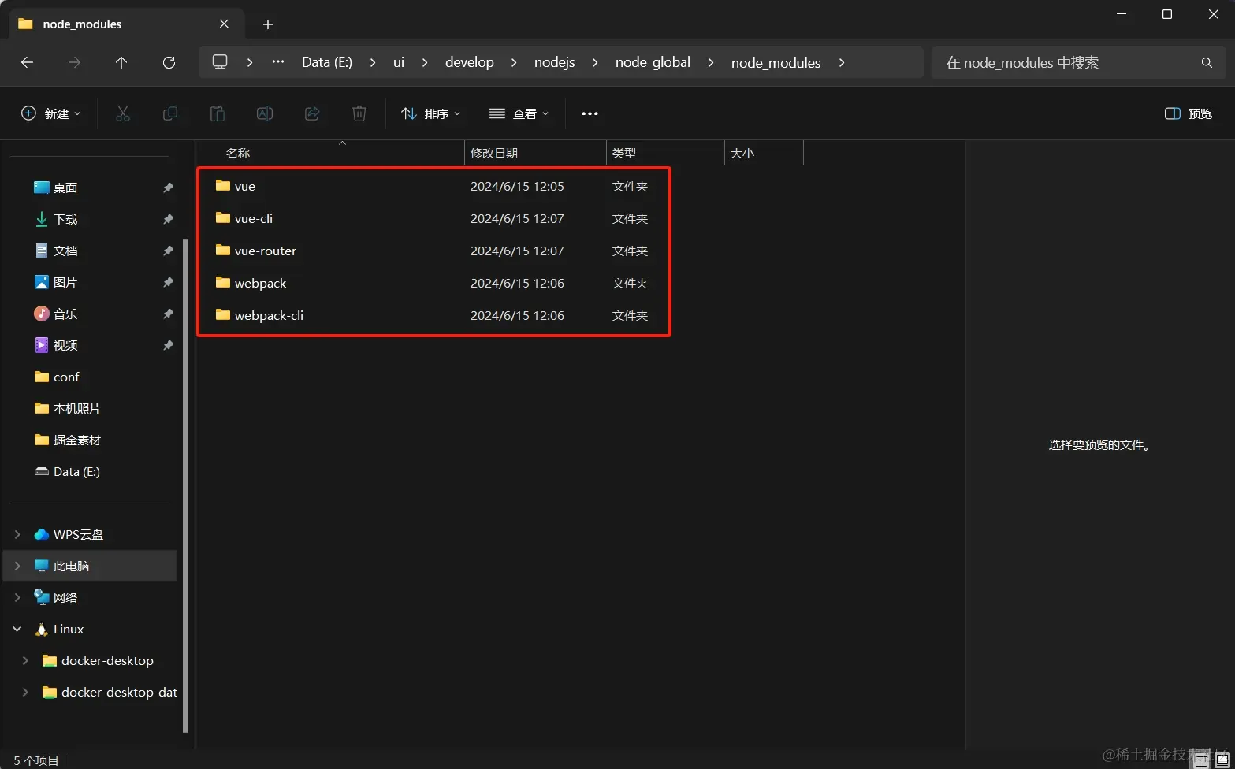Open the 排序 sort dropdown
The width and height of the screenshot is (1235, 769).
pyautogui.click(x=431, y=113)
